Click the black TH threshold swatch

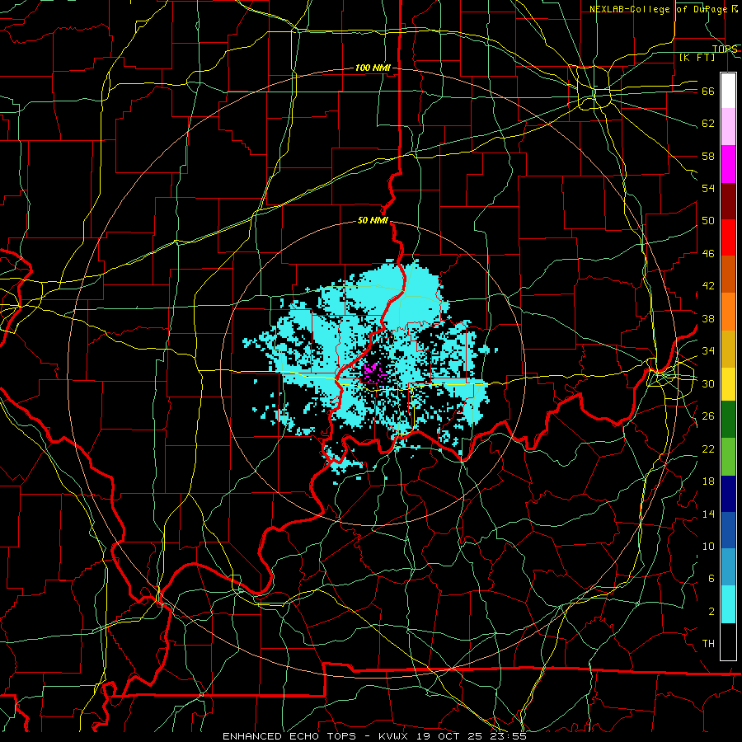728,641
